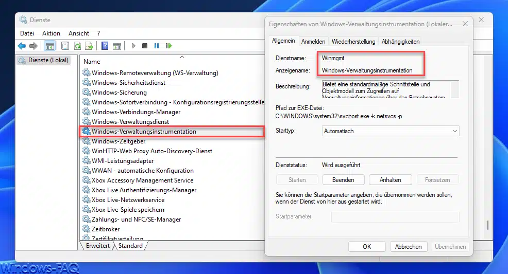Select Xbox Live-Spiele speichern row

[128, 210]
